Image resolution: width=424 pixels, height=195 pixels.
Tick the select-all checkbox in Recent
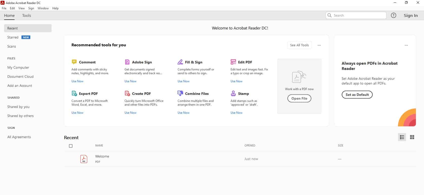pyautogui.click(x=71, y=146)
